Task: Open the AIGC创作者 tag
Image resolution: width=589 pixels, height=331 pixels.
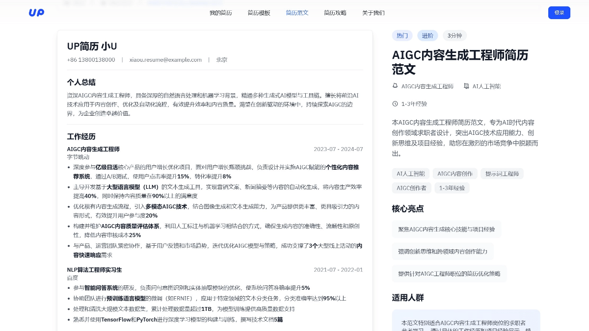Action: pyautogui.click(x=411, y=188)
